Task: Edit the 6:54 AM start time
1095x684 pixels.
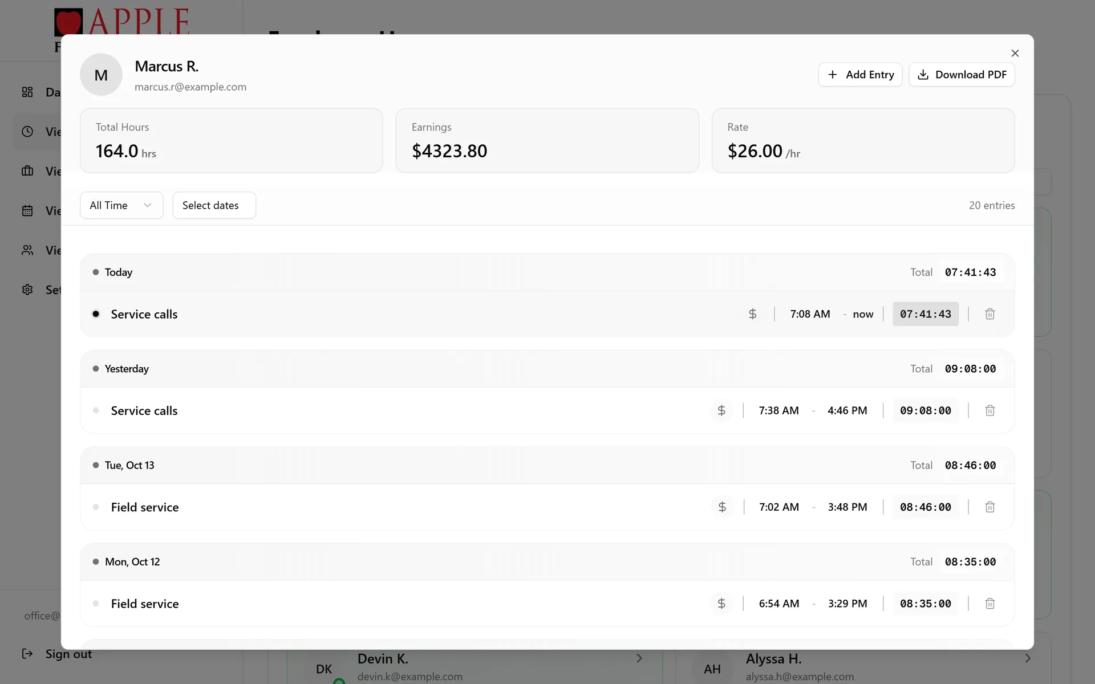Action: pyautogui.click(x=778, y=604)
